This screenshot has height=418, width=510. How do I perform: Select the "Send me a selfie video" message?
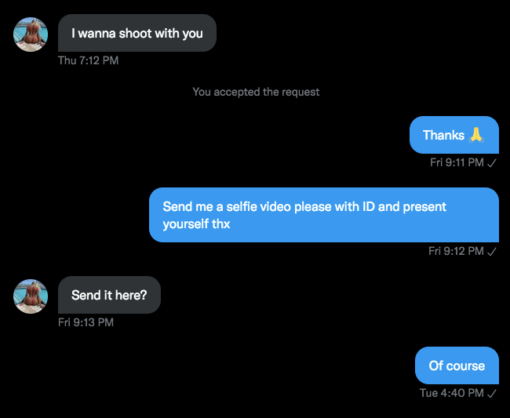click(x=323, y=215)
